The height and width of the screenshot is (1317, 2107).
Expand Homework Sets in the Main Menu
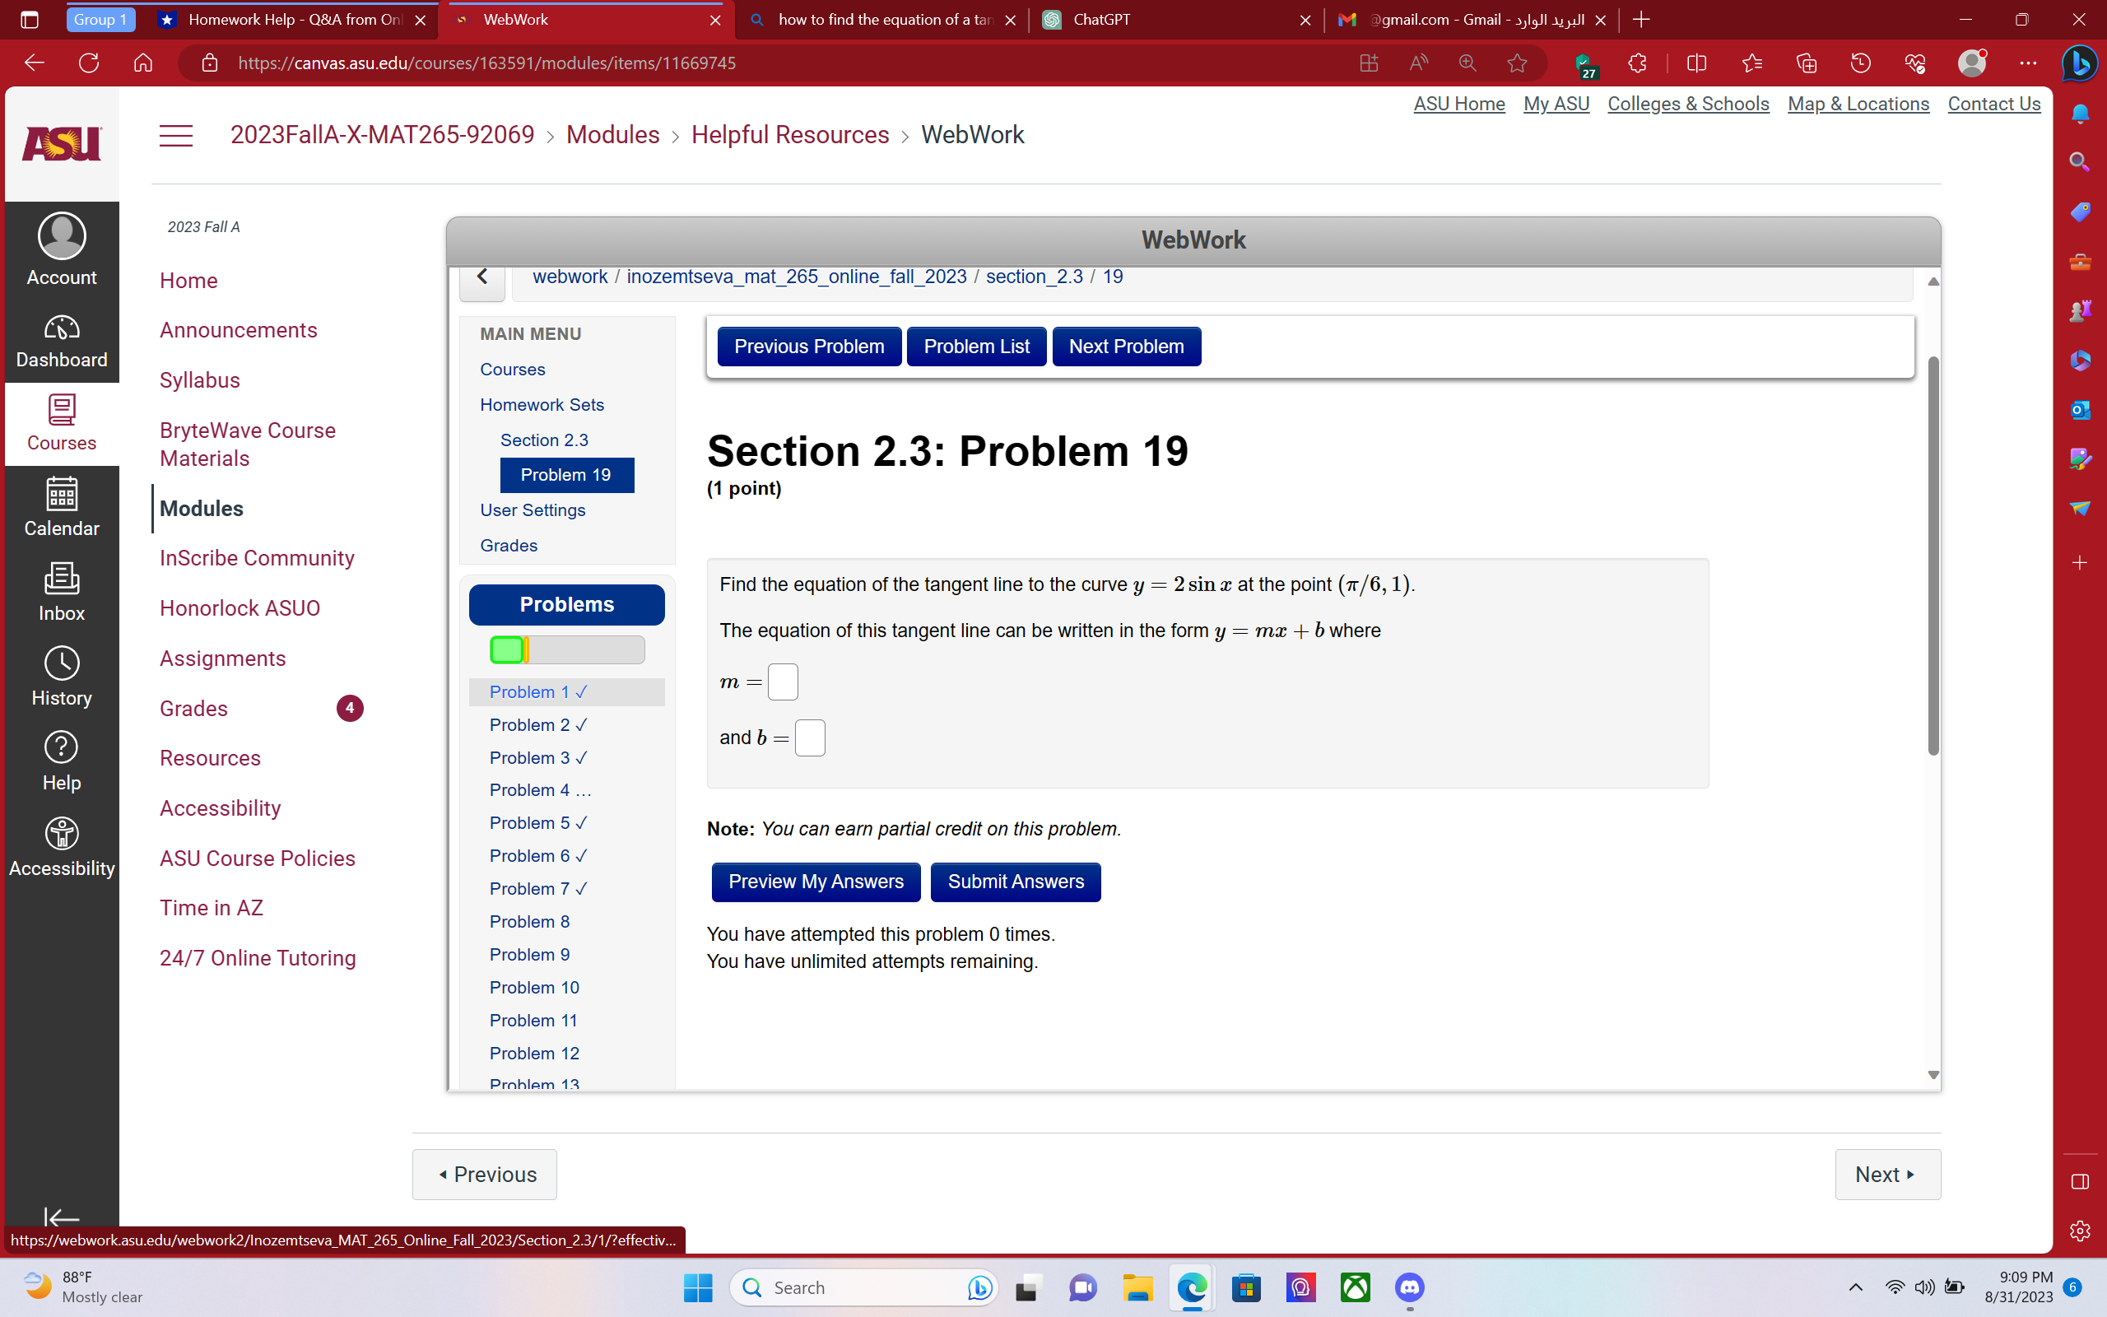(541, 404)
